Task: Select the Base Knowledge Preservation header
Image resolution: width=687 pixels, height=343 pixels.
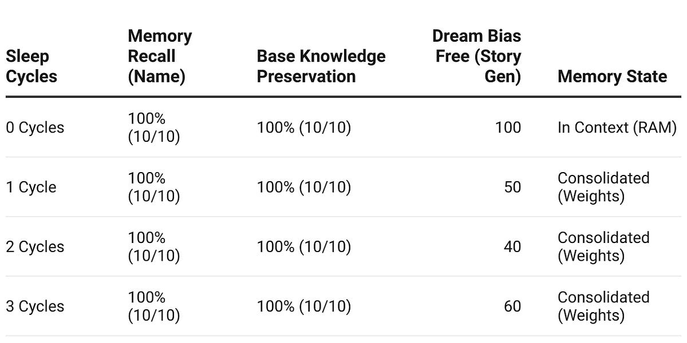Action: coord(321,66)
